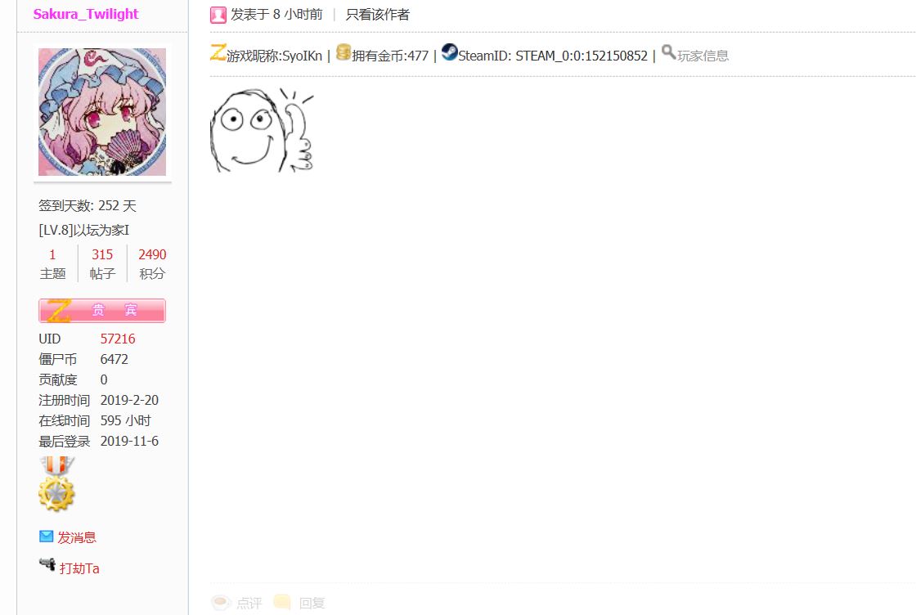Viewport: 916px width, 615px height.
Task: Click the pink 贵宾 VIP group badge
Action: [x=102, y=311]
